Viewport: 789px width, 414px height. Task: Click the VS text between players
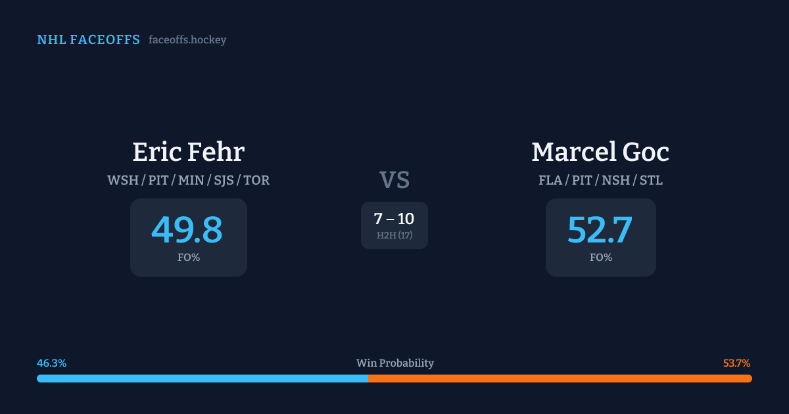(394, 180)
